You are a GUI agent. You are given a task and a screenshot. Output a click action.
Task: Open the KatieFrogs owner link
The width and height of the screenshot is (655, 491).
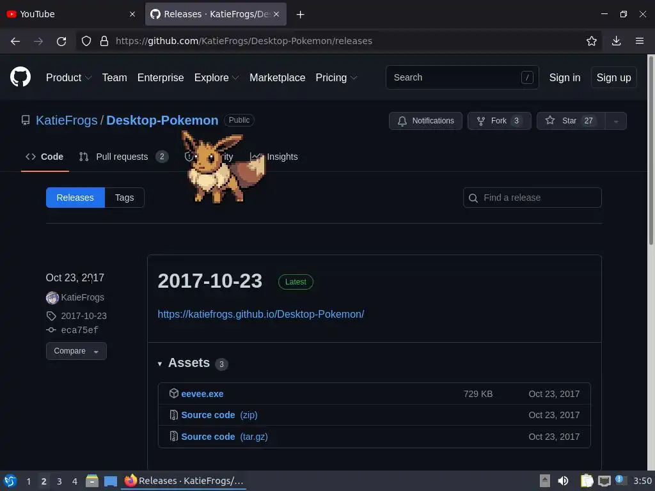coord(67,120)
